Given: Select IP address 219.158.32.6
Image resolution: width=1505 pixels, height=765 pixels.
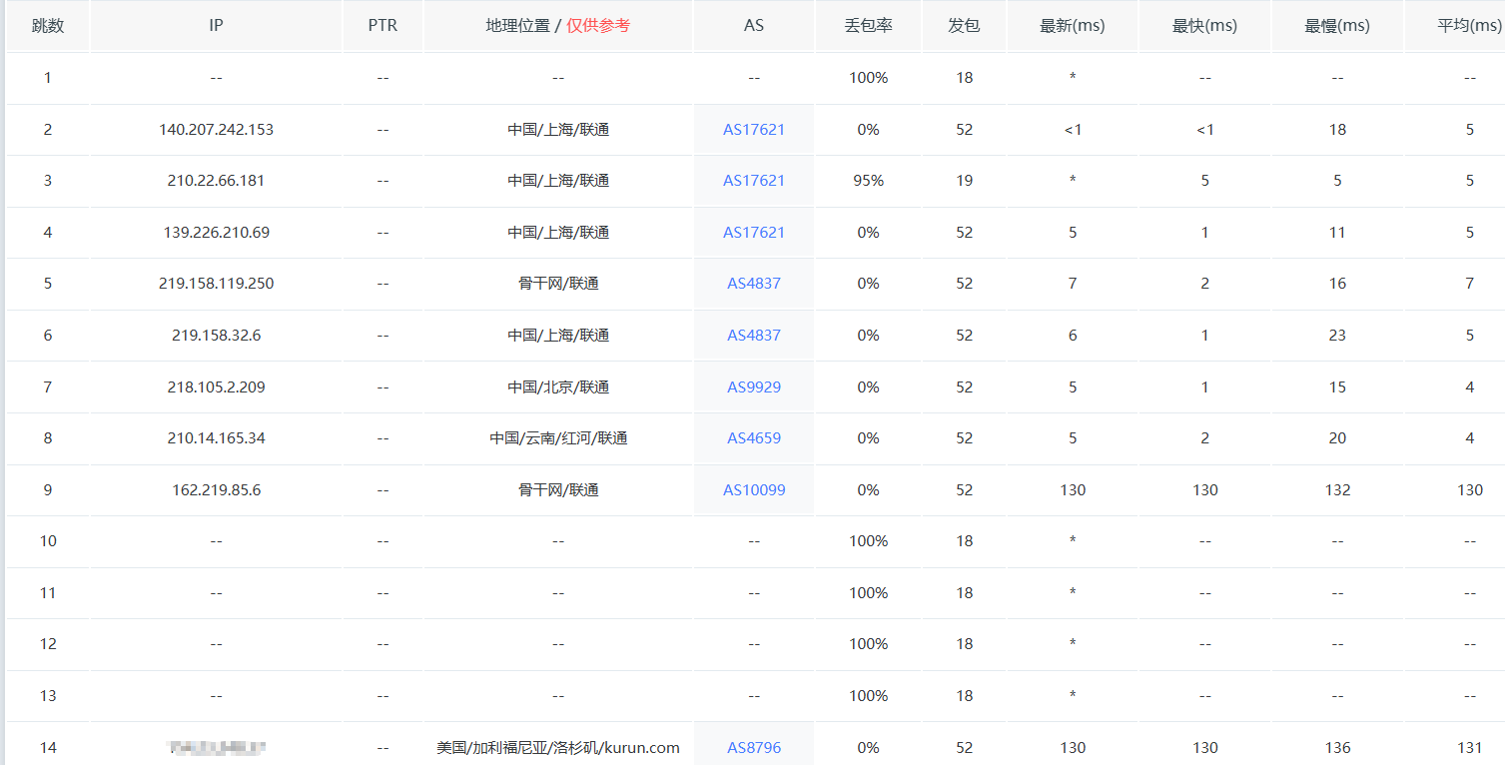Looking at the screenshot, I should pyautogui.click(x=217, y=336).
